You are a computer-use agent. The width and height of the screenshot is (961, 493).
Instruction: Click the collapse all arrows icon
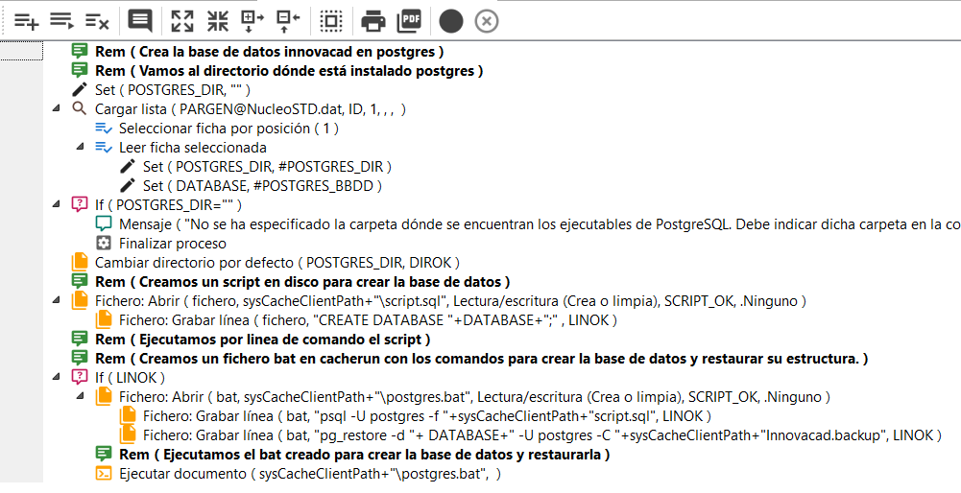218,20
